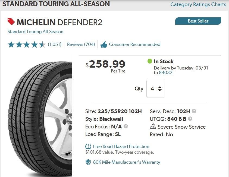This screenshot has width=229, height=177.
Task: Open Reviews (704) link
Action: click(x=81, y=44)
